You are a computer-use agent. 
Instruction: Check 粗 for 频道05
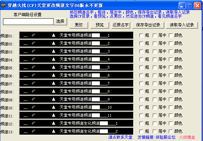pos(141,67)
